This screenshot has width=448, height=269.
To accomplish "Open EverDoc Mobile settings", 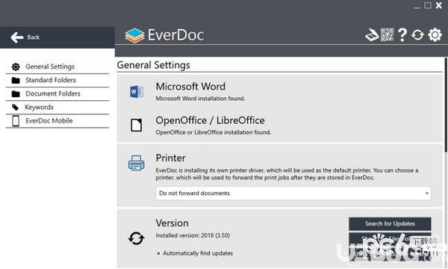I will pos(57,120).
